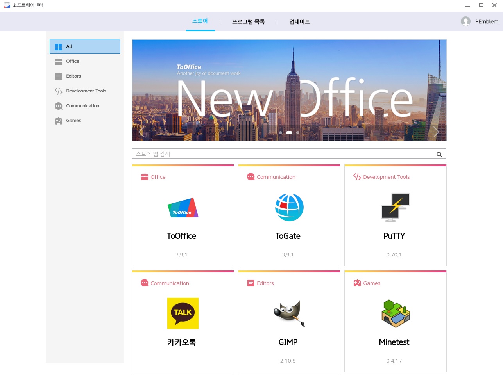The image size is (503, 386).
Task: Jump to the third banner slide dot
Action: click(298, 133)
